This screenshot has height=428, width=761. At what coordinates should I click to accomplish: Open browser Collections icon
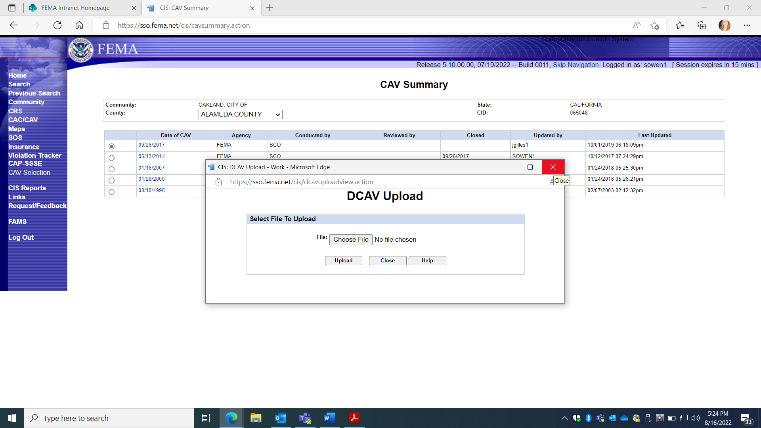702,25
